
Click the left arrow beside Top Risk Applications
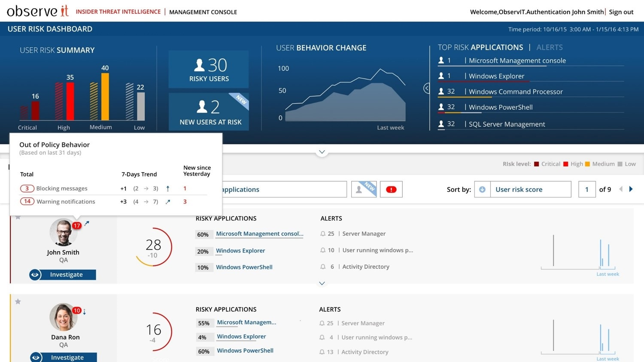click(427, 88)
